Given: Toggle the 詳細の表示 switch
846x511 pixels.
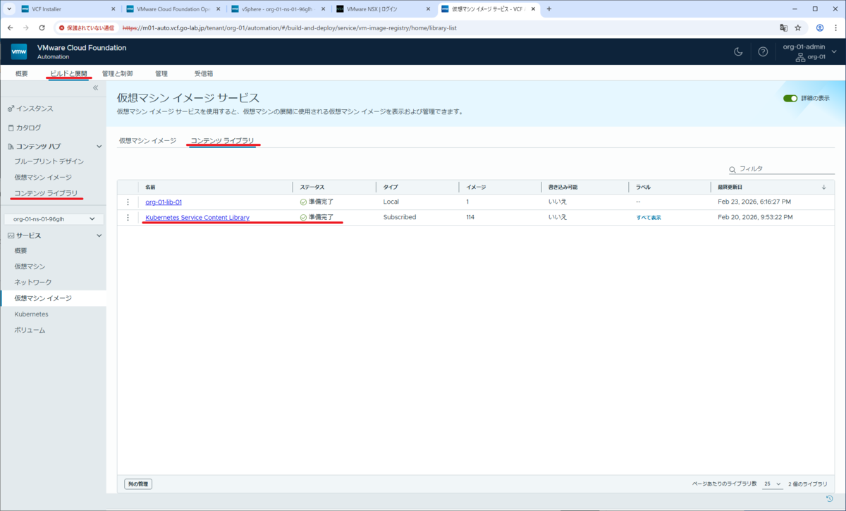Looking at the screenshot, I should coord(790,98).
